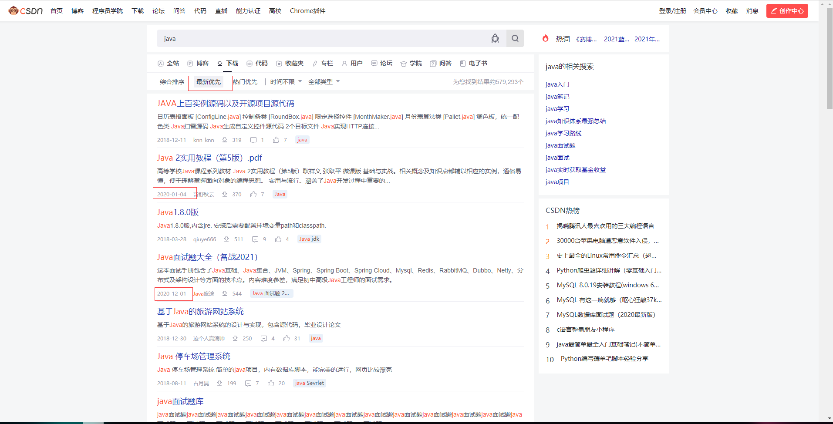Click the download icon beside 511
Viewport: 833px width, 424px height.
point(226,239)
